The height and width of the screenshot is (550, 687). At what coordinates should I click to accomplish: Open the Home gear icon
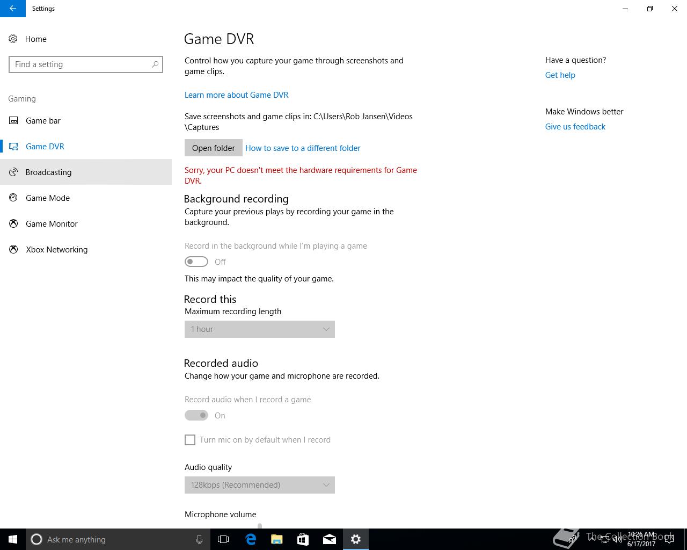pyautogui.click(x=13, y=39)
